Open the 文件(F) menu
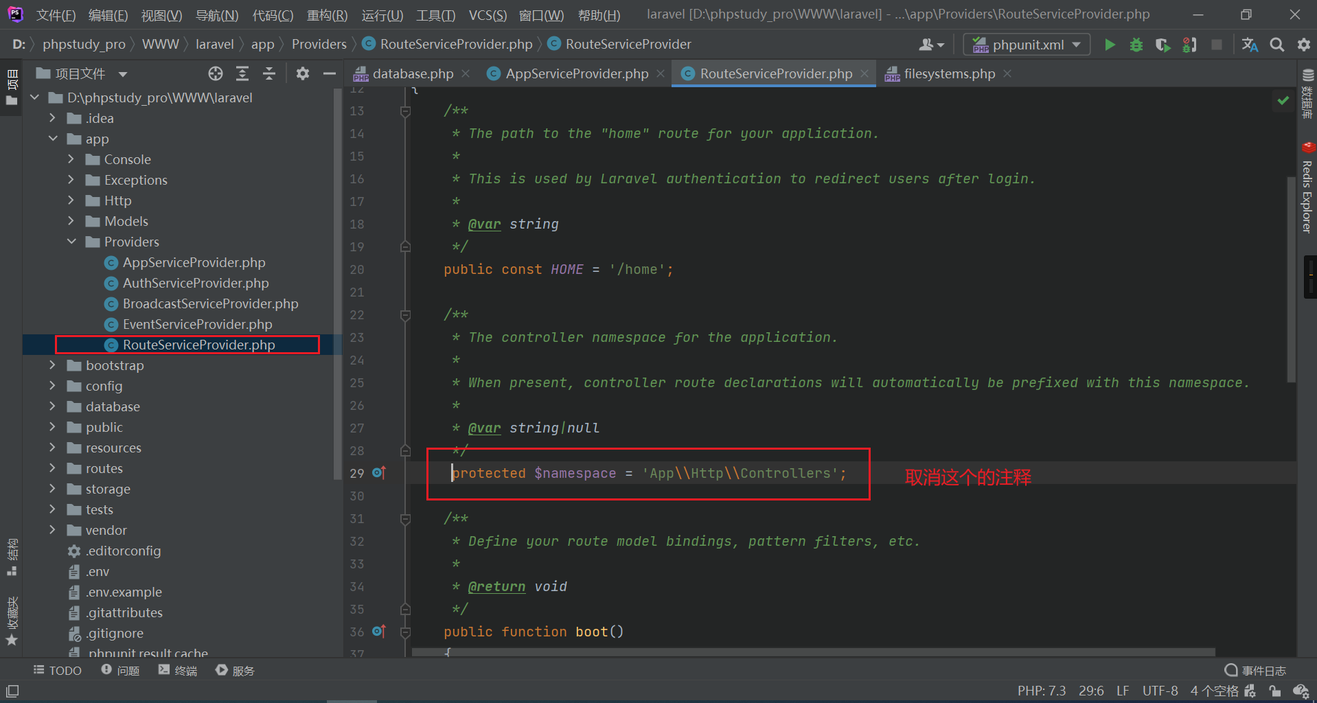This screenshot has height=703, width=1317. point(56,15)
